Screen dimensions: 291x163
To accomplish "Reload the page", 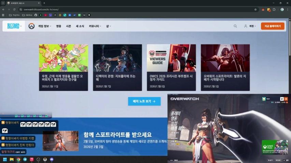I will [x=14, y=10].
